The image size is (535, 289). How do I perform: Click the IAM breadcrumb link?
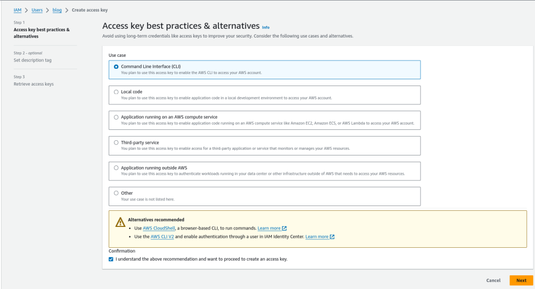[17, 10]
